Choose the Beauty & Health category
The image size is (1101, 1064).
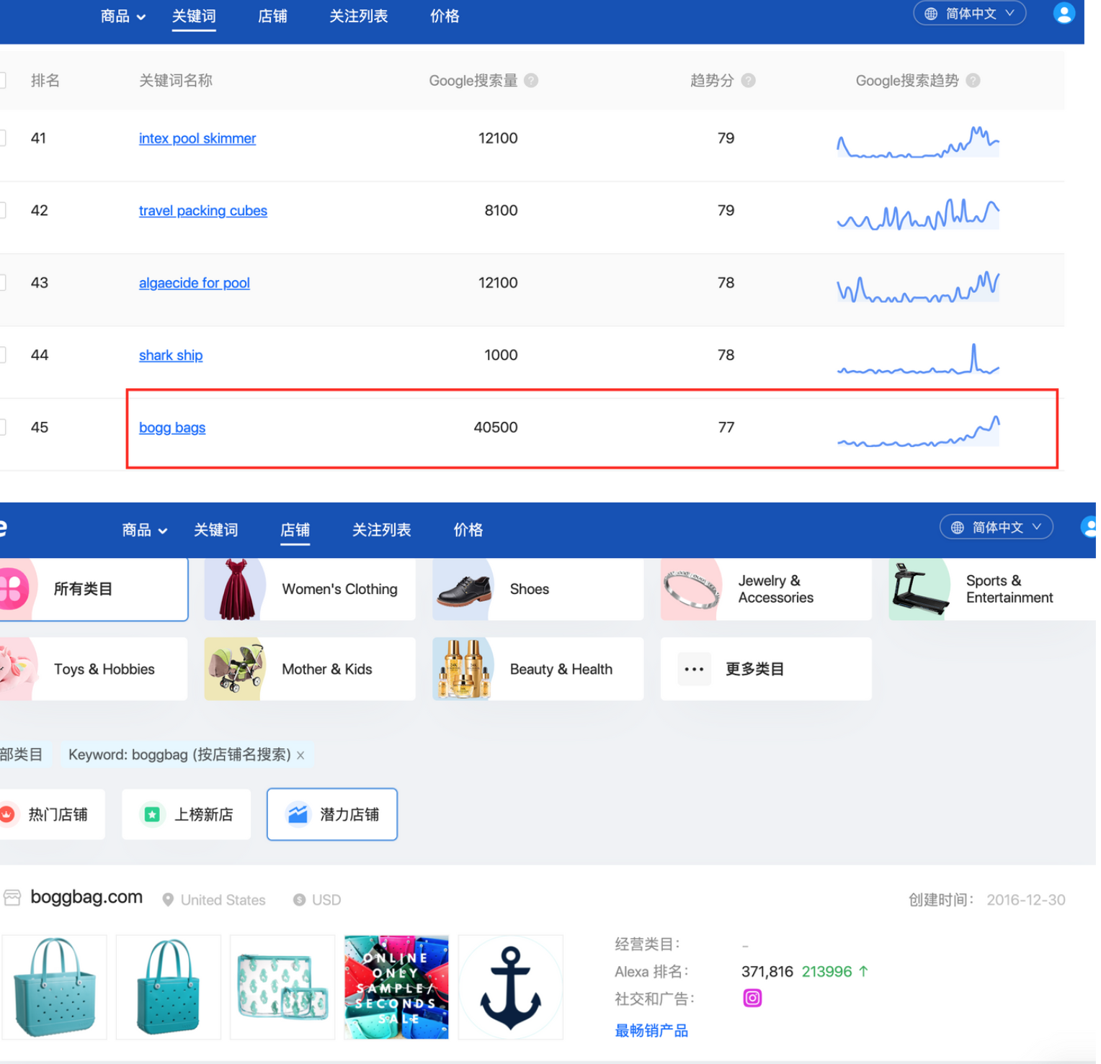(538, 669)
